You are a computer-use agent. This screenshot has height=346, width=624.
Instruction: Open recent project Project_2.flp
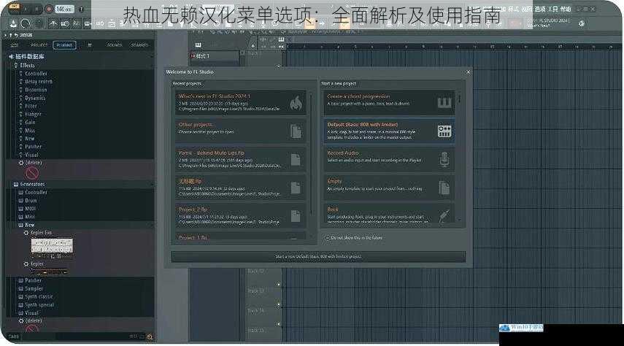click(x=240, y=216)
